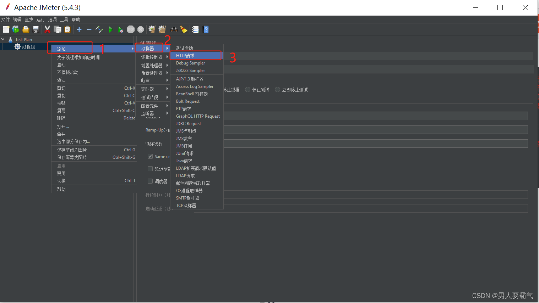This screenshot has width=539, height=303.
Task: Choose Debug Sampler from the list
Action: pyautogui.click(x=197, y=63)
